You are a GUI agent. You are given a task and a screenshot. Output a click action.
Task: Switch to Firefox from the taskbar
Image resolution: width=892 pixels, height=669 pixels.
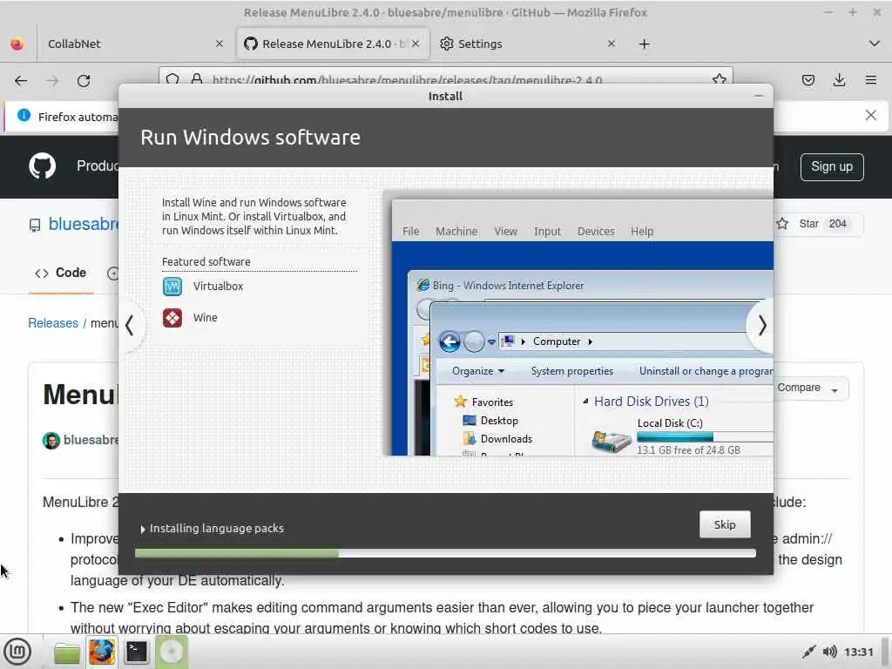[x=102, y=652]
